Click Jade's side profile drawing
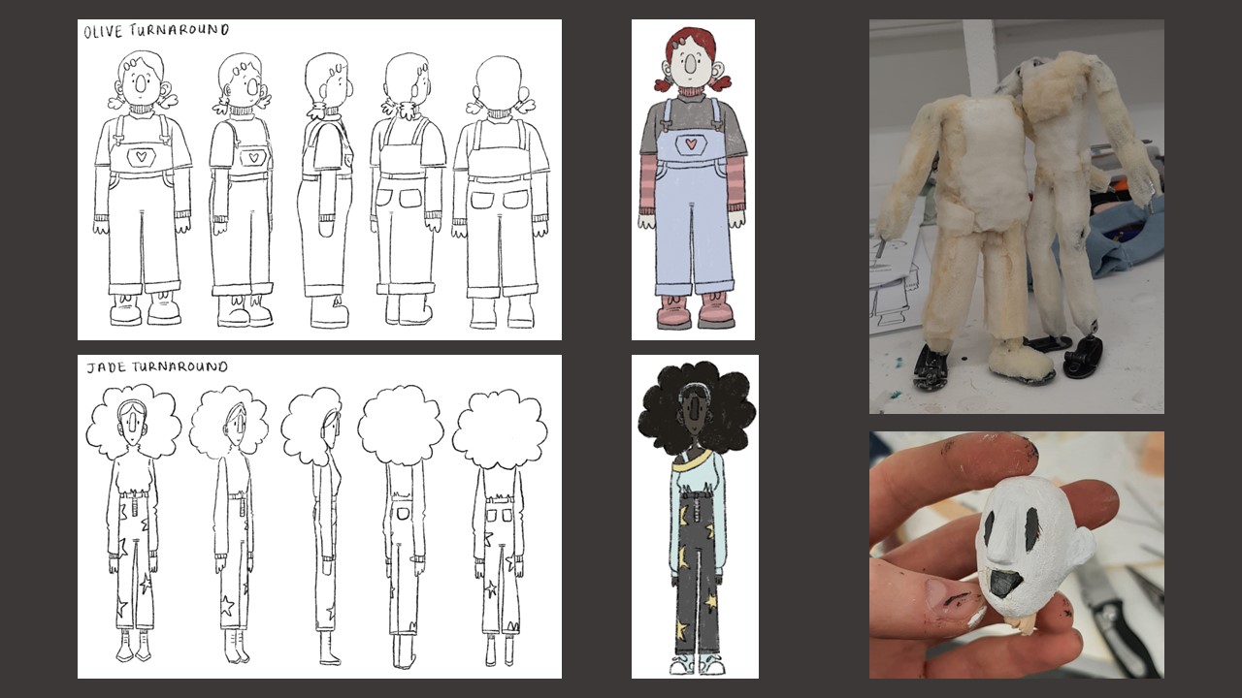Screen dimensions: 1242x698 point(319,523)
